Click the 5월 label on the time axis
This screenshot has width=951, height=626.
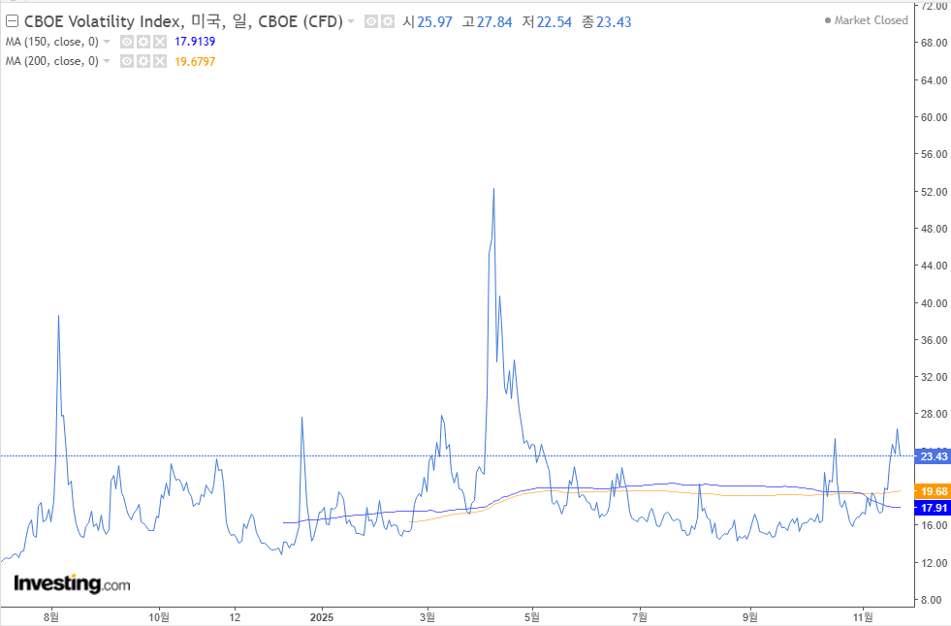(532, 617)
